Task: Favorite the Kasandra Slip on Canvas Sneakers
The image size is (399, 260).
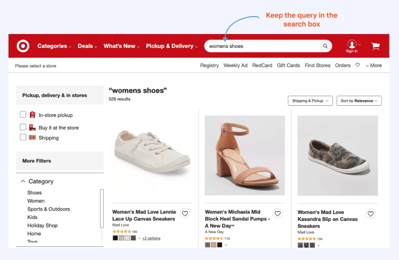Action: 371,214
